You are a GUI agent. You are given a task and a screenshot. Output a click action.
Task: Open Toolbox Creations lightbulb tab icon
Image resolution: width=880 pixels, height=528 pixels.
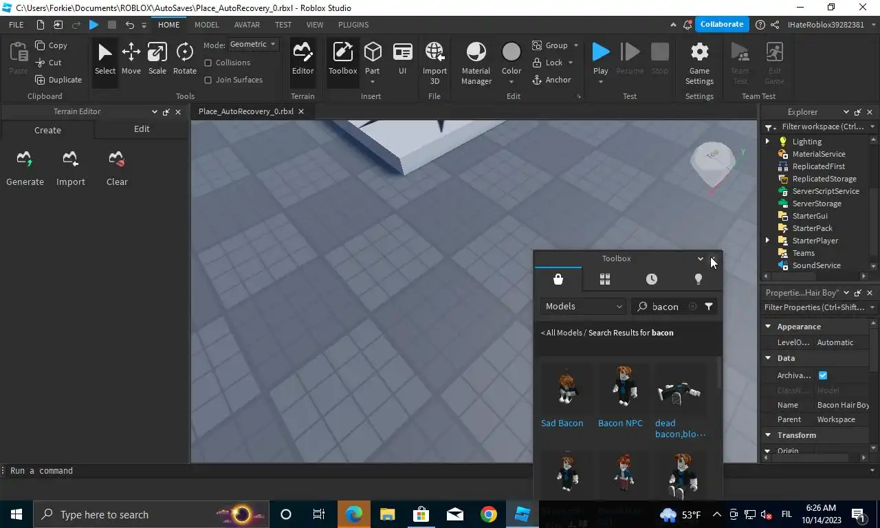[698, 279]
